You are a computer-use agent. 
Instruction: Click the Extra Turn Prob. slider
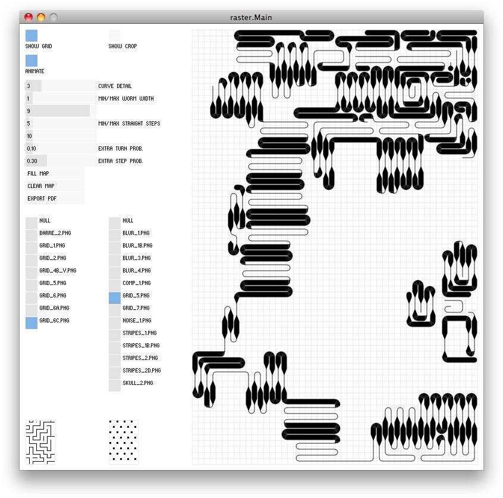[x=61, y=149]
